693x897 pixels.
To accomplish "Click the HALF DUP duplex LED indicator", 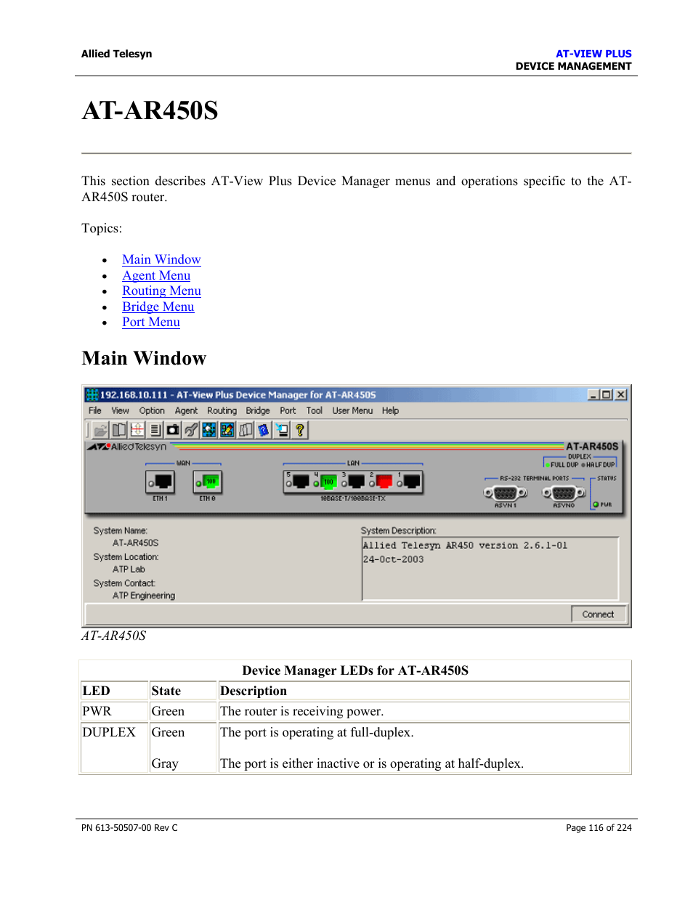I will [x=583, y=465].
